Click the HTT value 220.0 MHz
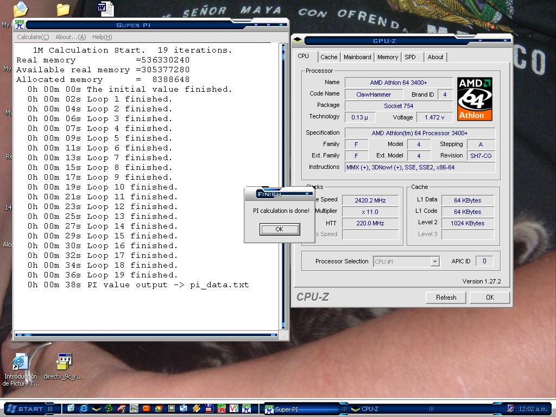This screenshot has height=417, width=556. (x=370, y=223)
